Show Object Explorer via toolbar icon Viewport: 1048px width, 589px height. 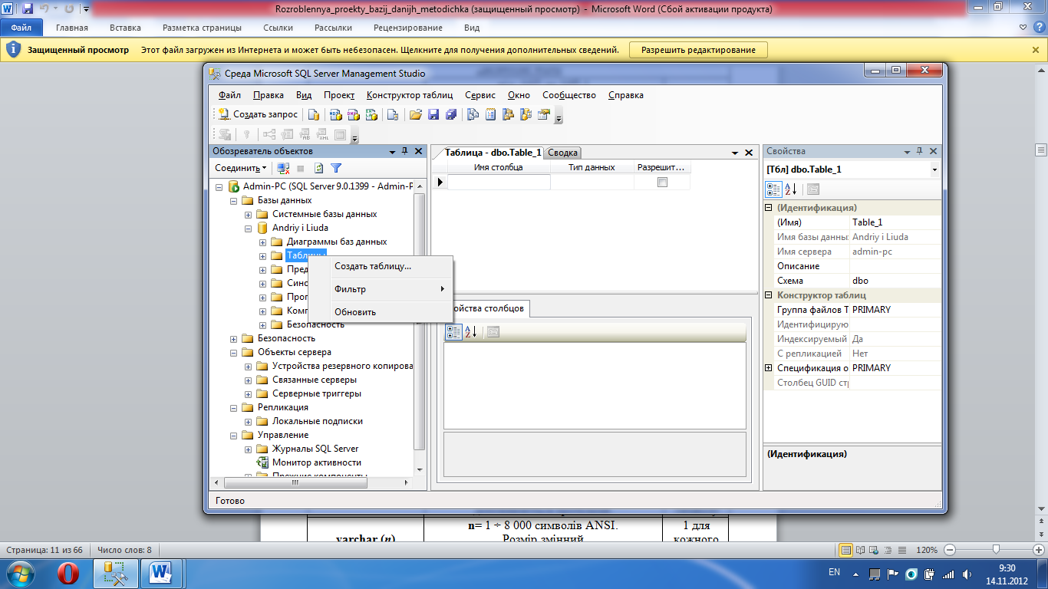(508, 114)
